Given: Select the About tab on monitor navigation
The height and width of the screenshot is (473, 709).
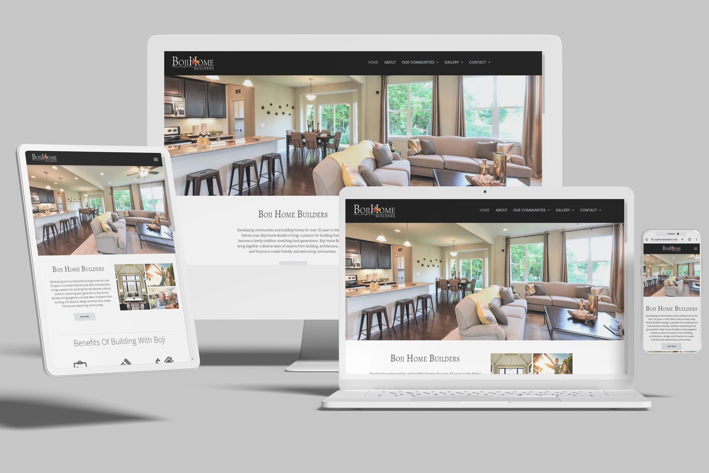Looking at the screenshot, I should (x=390, y=62).
